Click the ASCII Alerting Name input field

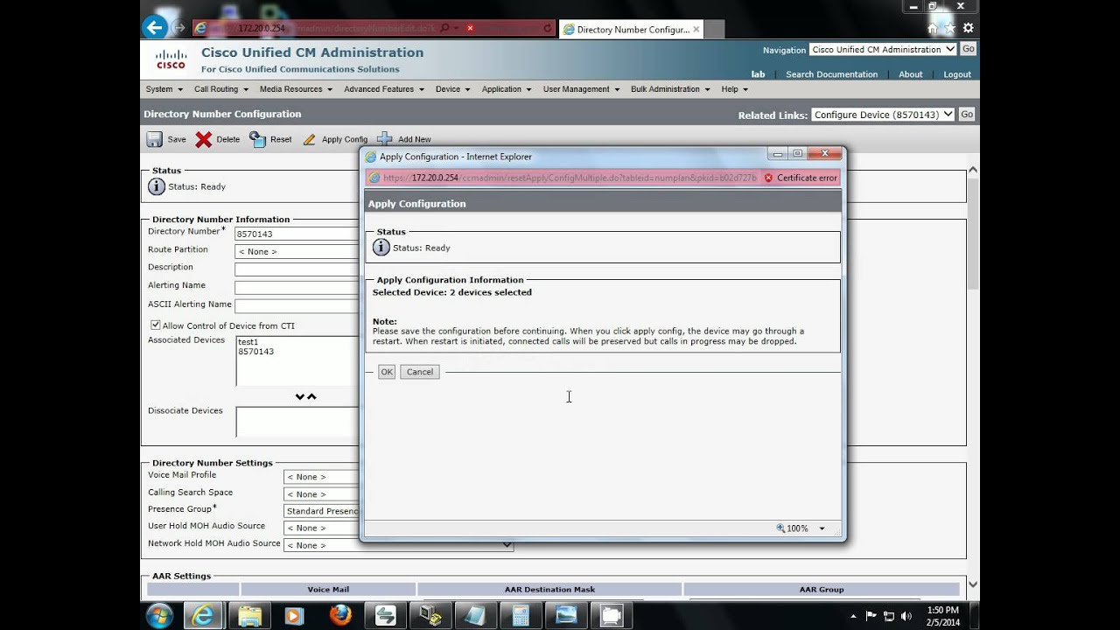pyautogui.click(x=297, y=306)
